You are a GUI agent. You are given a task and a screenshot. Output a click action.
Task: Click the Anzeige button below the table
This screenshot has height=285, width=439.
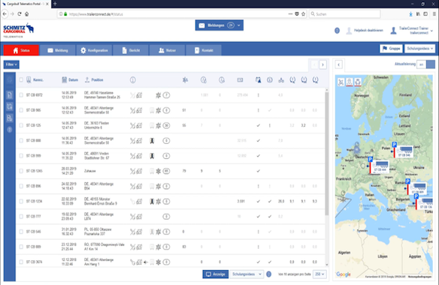215,274
